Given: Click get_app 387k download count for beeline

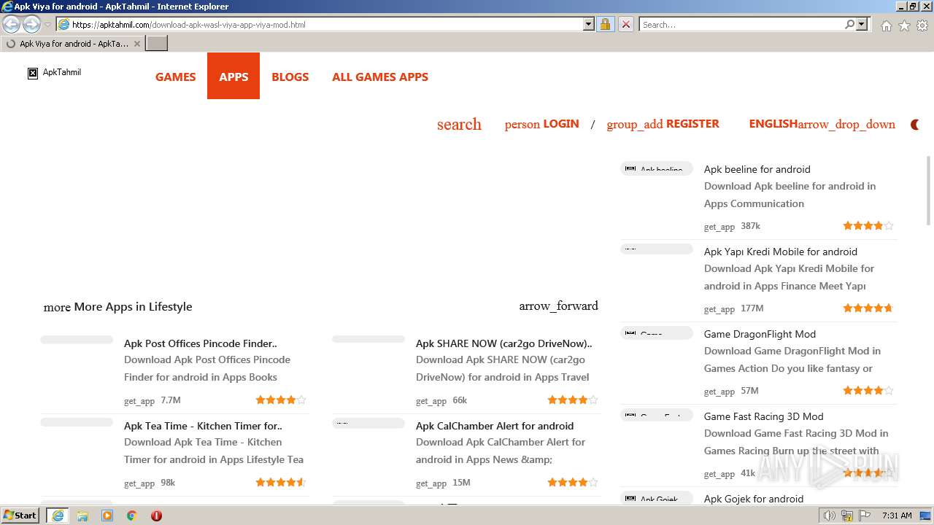Looking at the screenshot, I should 732,226.
